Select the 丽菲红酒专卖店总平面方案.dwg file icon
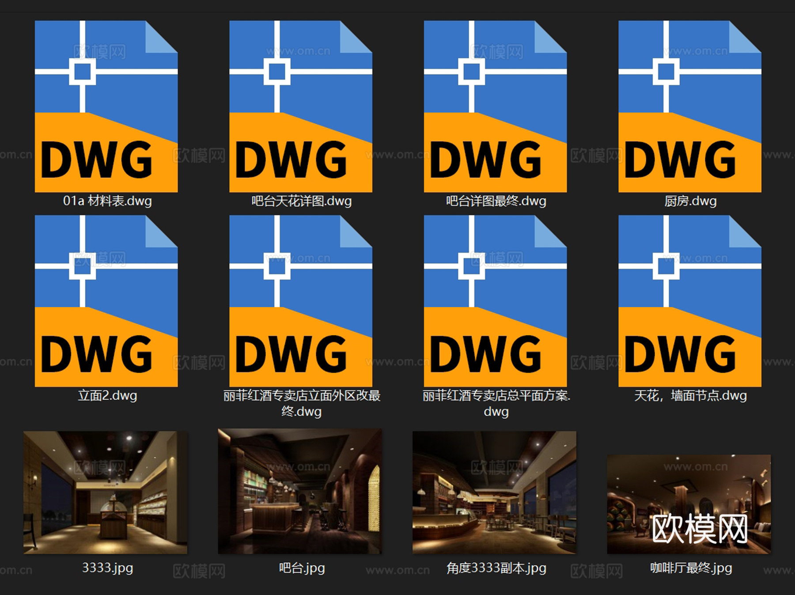 495,301
